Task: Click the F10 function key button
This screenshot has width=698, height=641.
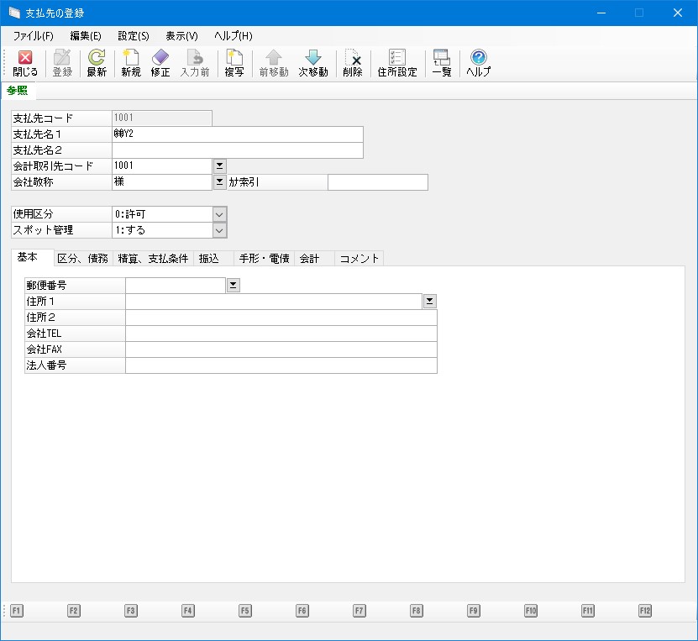Action: point(531,610)
